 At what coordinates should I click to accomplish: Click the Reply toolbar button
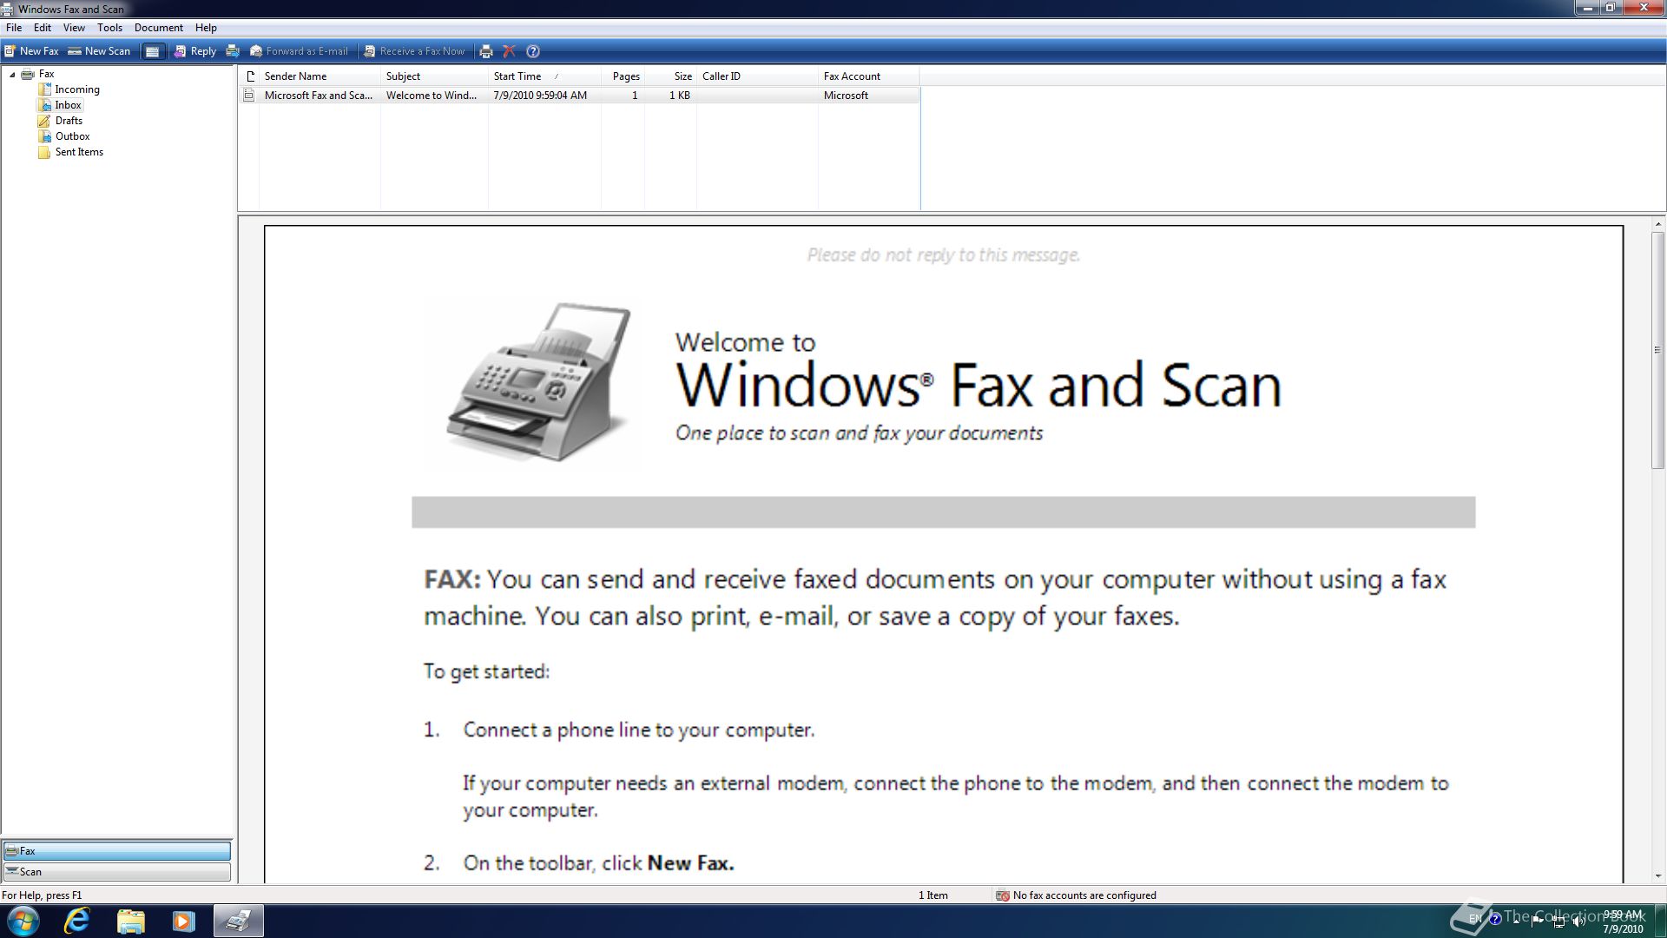pos(194,51)
